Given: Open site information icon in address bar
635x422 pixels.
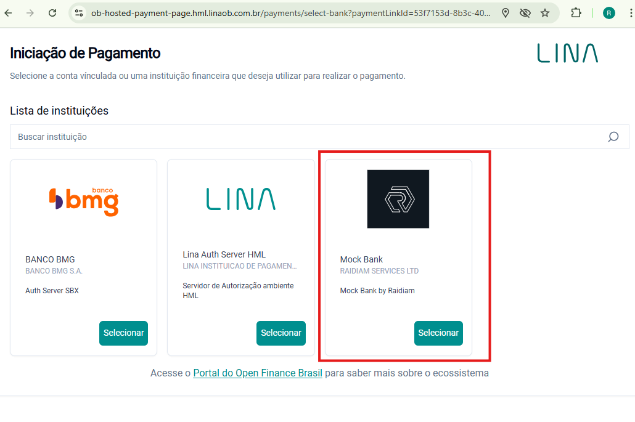Looking at the screenshot, I should [x=79, y=13].
